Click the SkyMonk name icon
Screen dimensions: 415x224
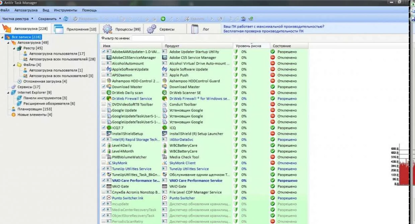[x=109, y=163]
